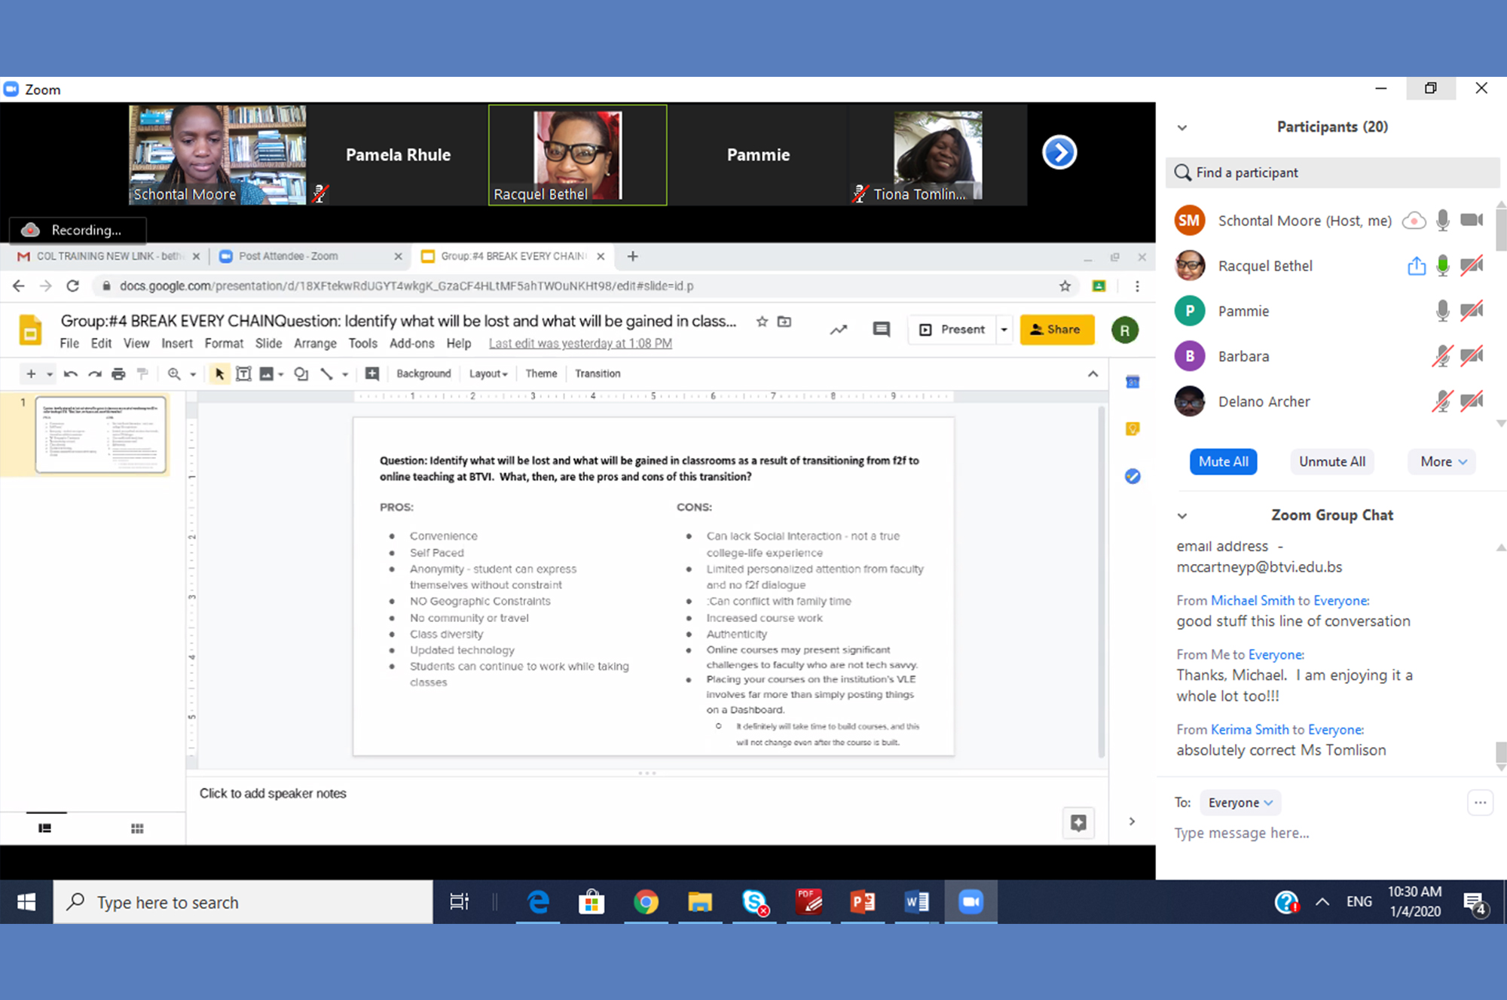1507x1000 pixels.
Task: Show next video thumbnails with blue arrow
Action: click(1059, 153)
